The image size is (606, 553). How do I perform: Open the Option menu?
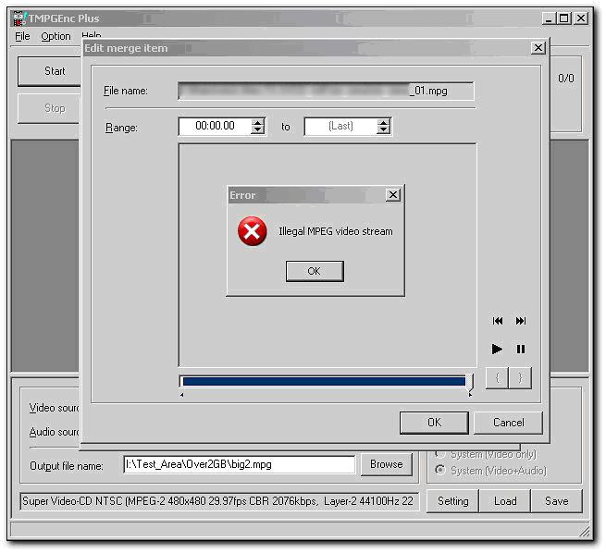56,36
